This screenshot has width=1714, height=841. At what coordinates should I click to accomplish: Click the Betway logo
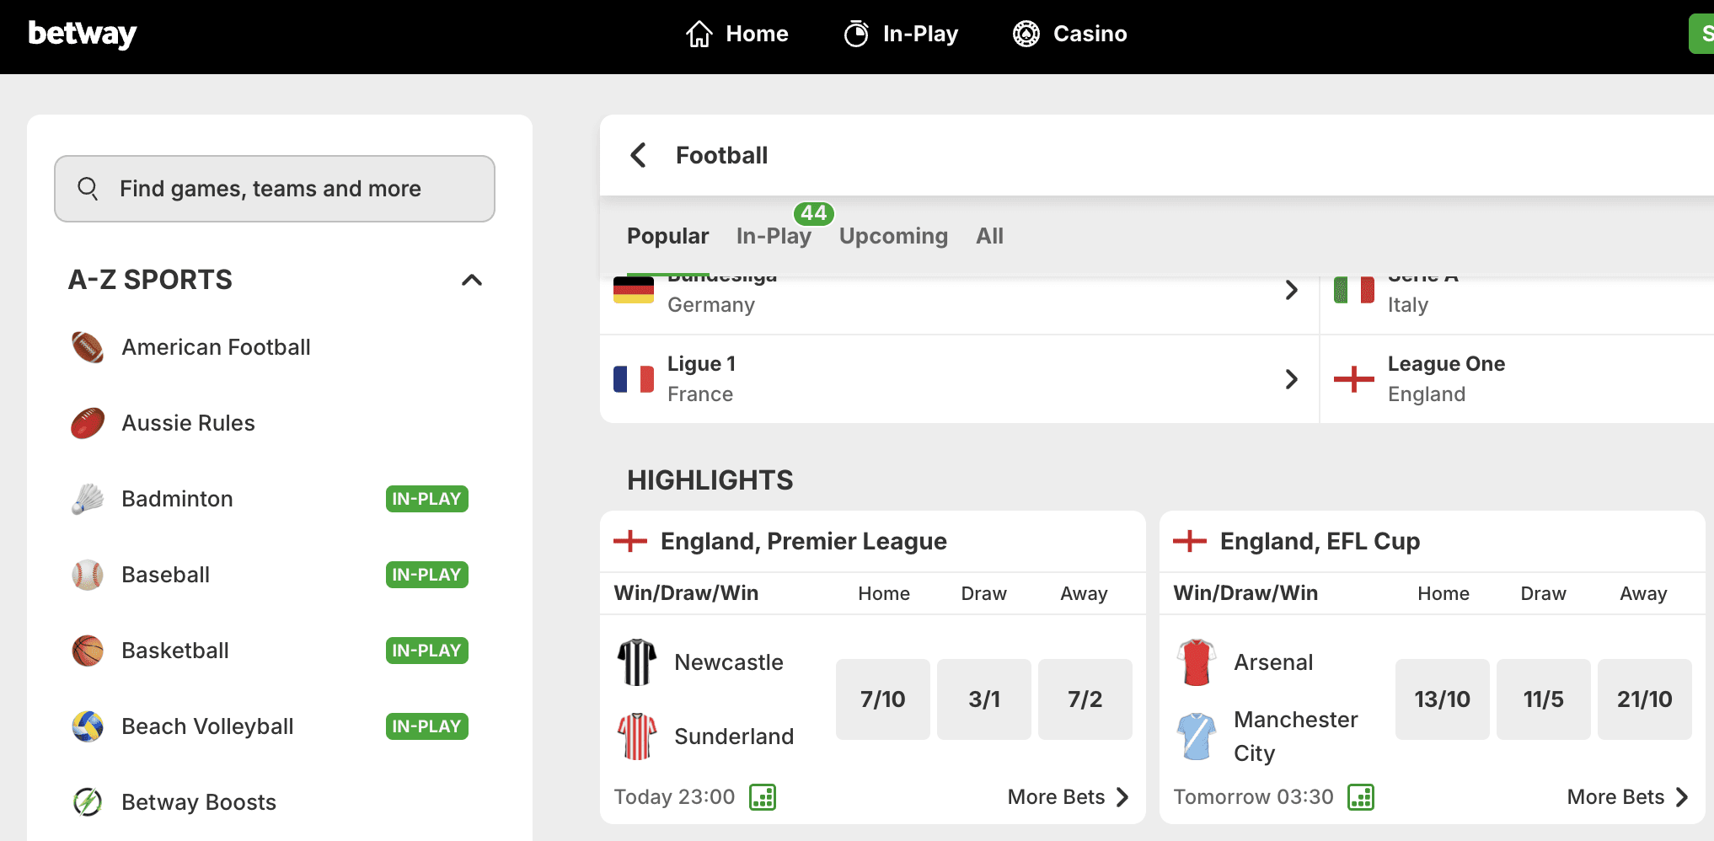coord(82,34)
